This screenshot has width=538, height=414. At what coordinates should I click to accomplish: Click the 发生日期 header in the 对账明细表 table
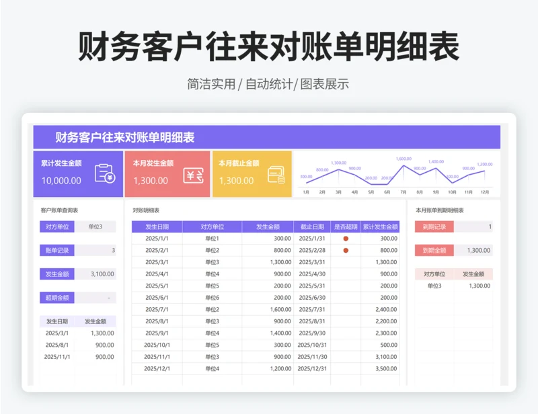(x=157, y=226)
